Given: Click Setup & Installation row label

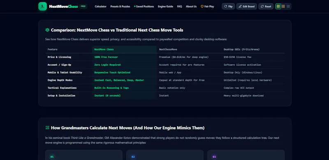Looking at the screenshot, I should click(61, 95).
